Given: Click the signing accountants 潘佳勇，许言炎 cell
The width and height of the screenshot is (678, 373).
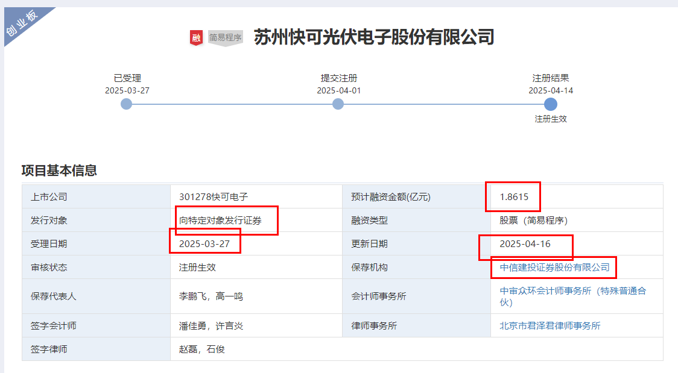Looking at the screenshot, I should [x=211, y=325].
